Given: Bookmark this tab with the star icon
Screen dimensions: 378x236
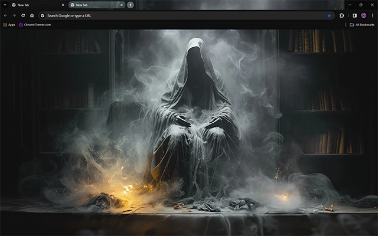Looking at the screenshot, I should pyautogui.click(x=329, y=16).
